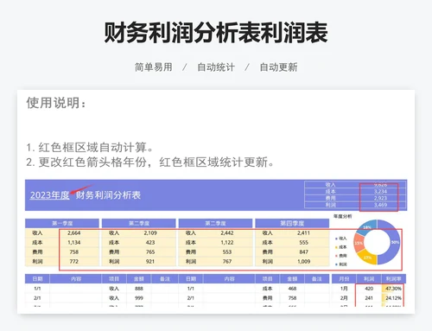Select the profit rate cell 47.30%
This screenshot has height=331, width=432.
point(393,289)
